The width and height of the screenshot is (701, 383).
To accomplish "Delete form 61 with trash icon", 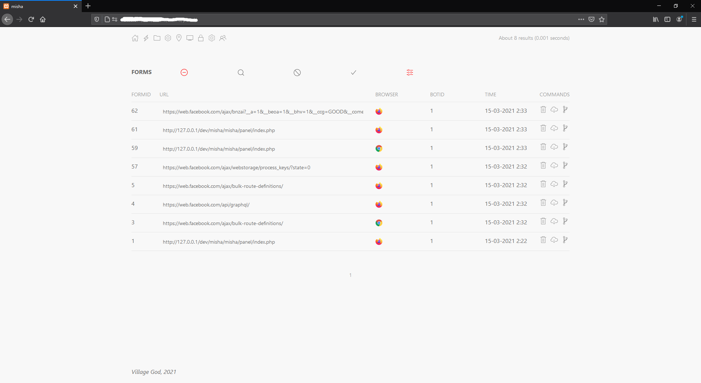I will coord(543,128).
